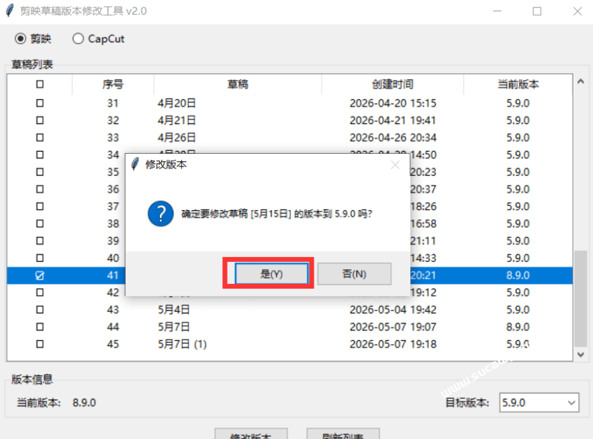The height and width of the screenshot is (439, 593).
Task: Click the scroll down arrow of draft list
Action: pos(581,354)
